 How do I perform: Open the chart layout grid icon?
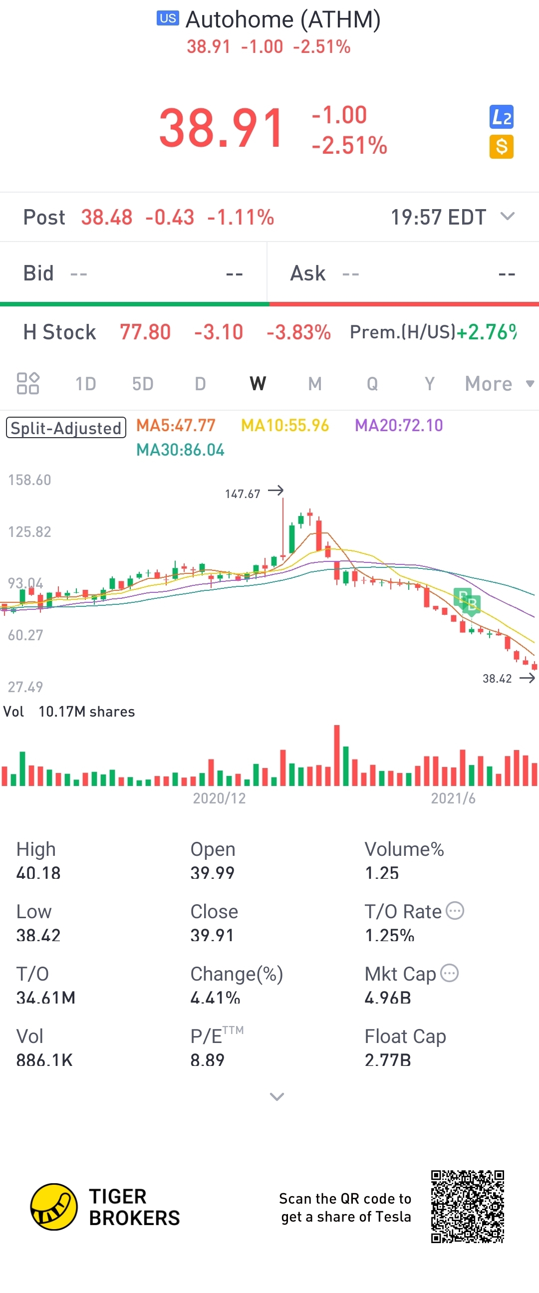28,383
